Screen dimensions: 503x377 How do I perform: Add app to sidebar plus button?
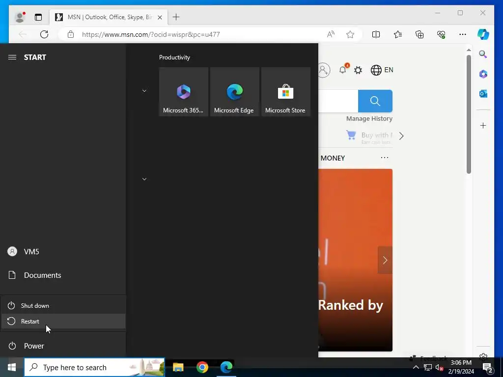point(483,125)
